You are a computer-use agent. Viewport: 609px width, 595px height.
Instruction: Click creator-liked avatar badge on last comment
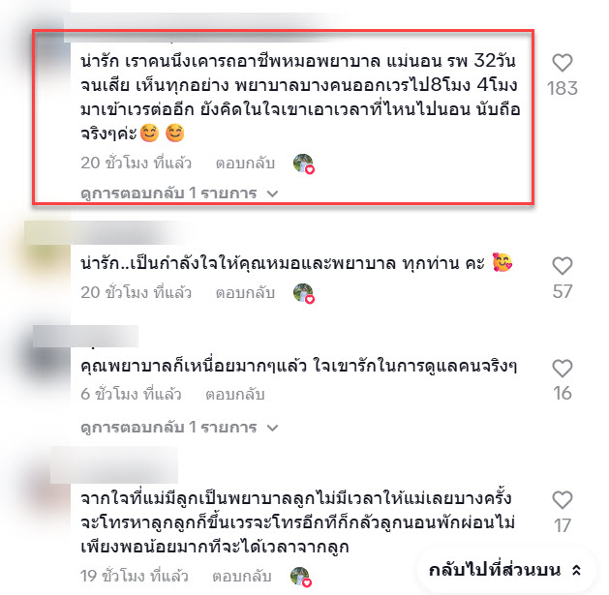click(x=301, y=577)
